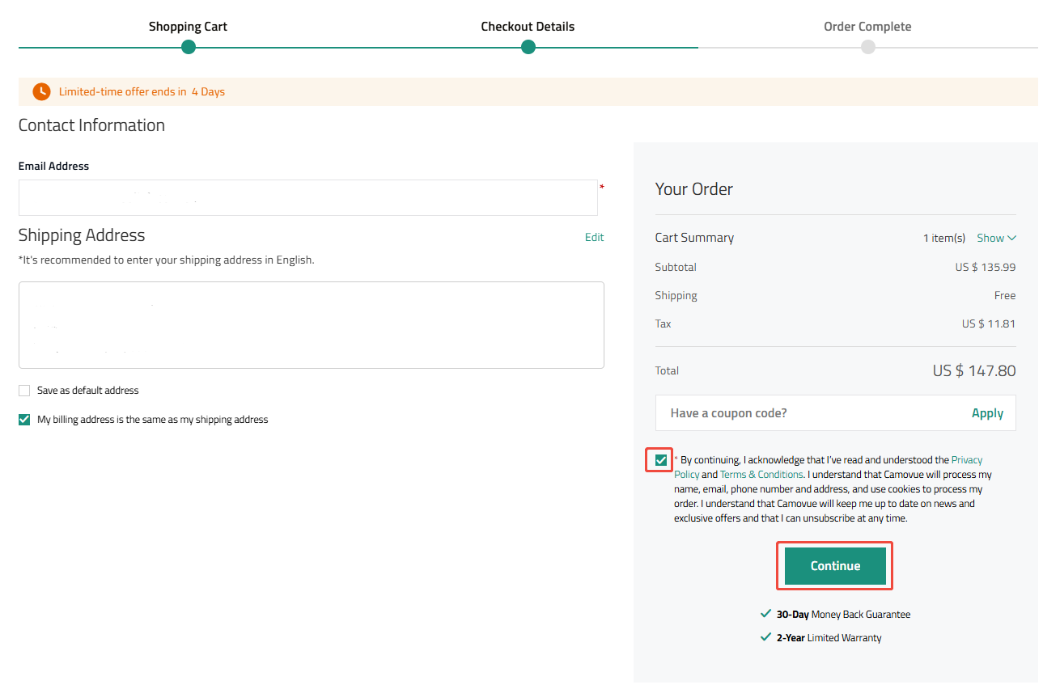Click the orange clock icon in offer banner
Image resolution: width=1043 pixels, height=689 pixels.
coord(41,91)
